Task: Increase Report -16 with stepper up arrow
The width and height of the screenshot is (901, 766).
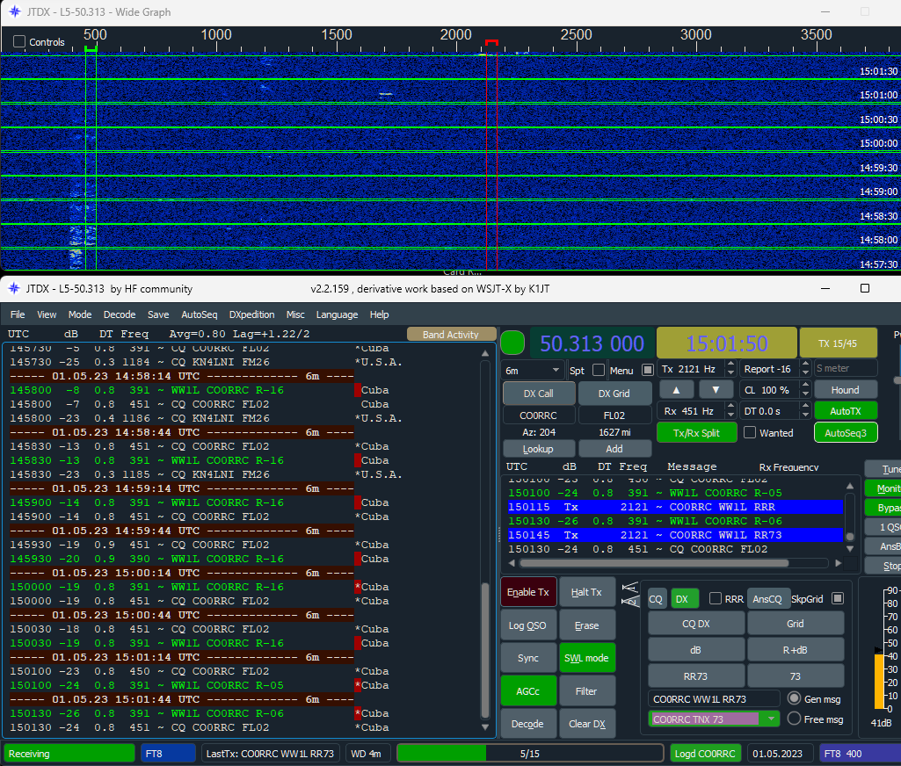Action: click(x=805, y=364)
